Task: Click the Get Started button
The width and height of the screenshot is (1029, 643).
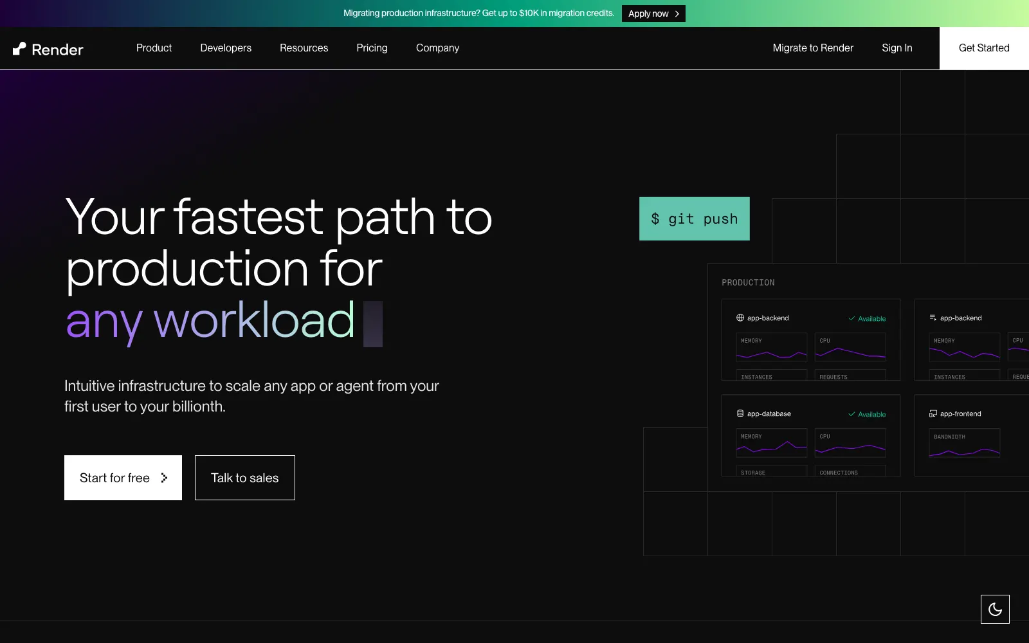Action: [x=984, y=48]
